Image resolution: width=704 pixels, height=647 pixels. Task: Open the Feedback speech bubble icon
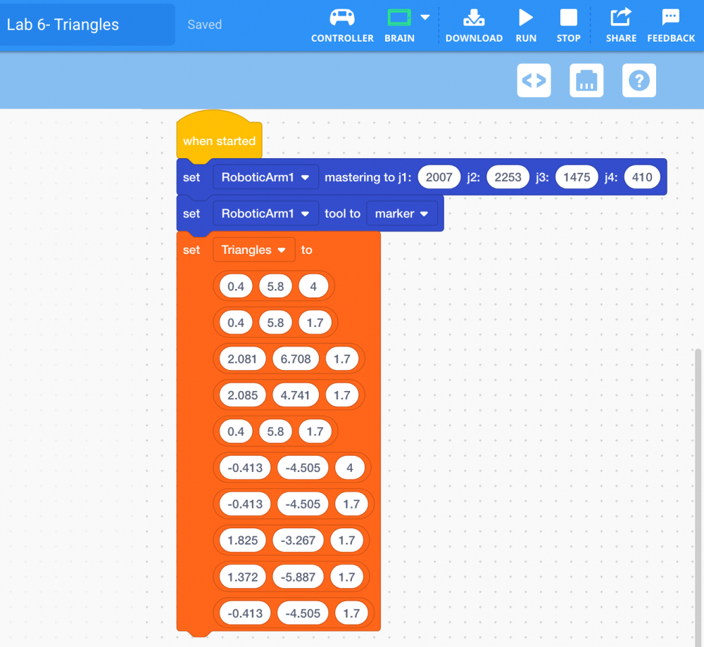click(x=670, y=18)
